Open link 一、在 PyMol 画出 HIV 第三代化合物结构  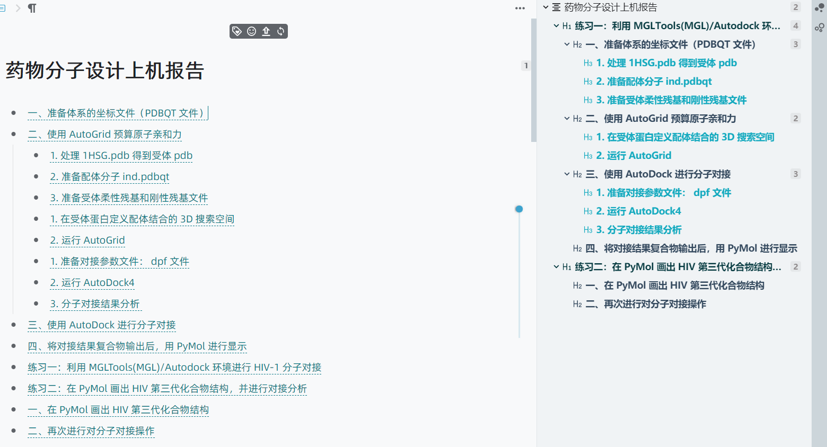coord(118,410)
